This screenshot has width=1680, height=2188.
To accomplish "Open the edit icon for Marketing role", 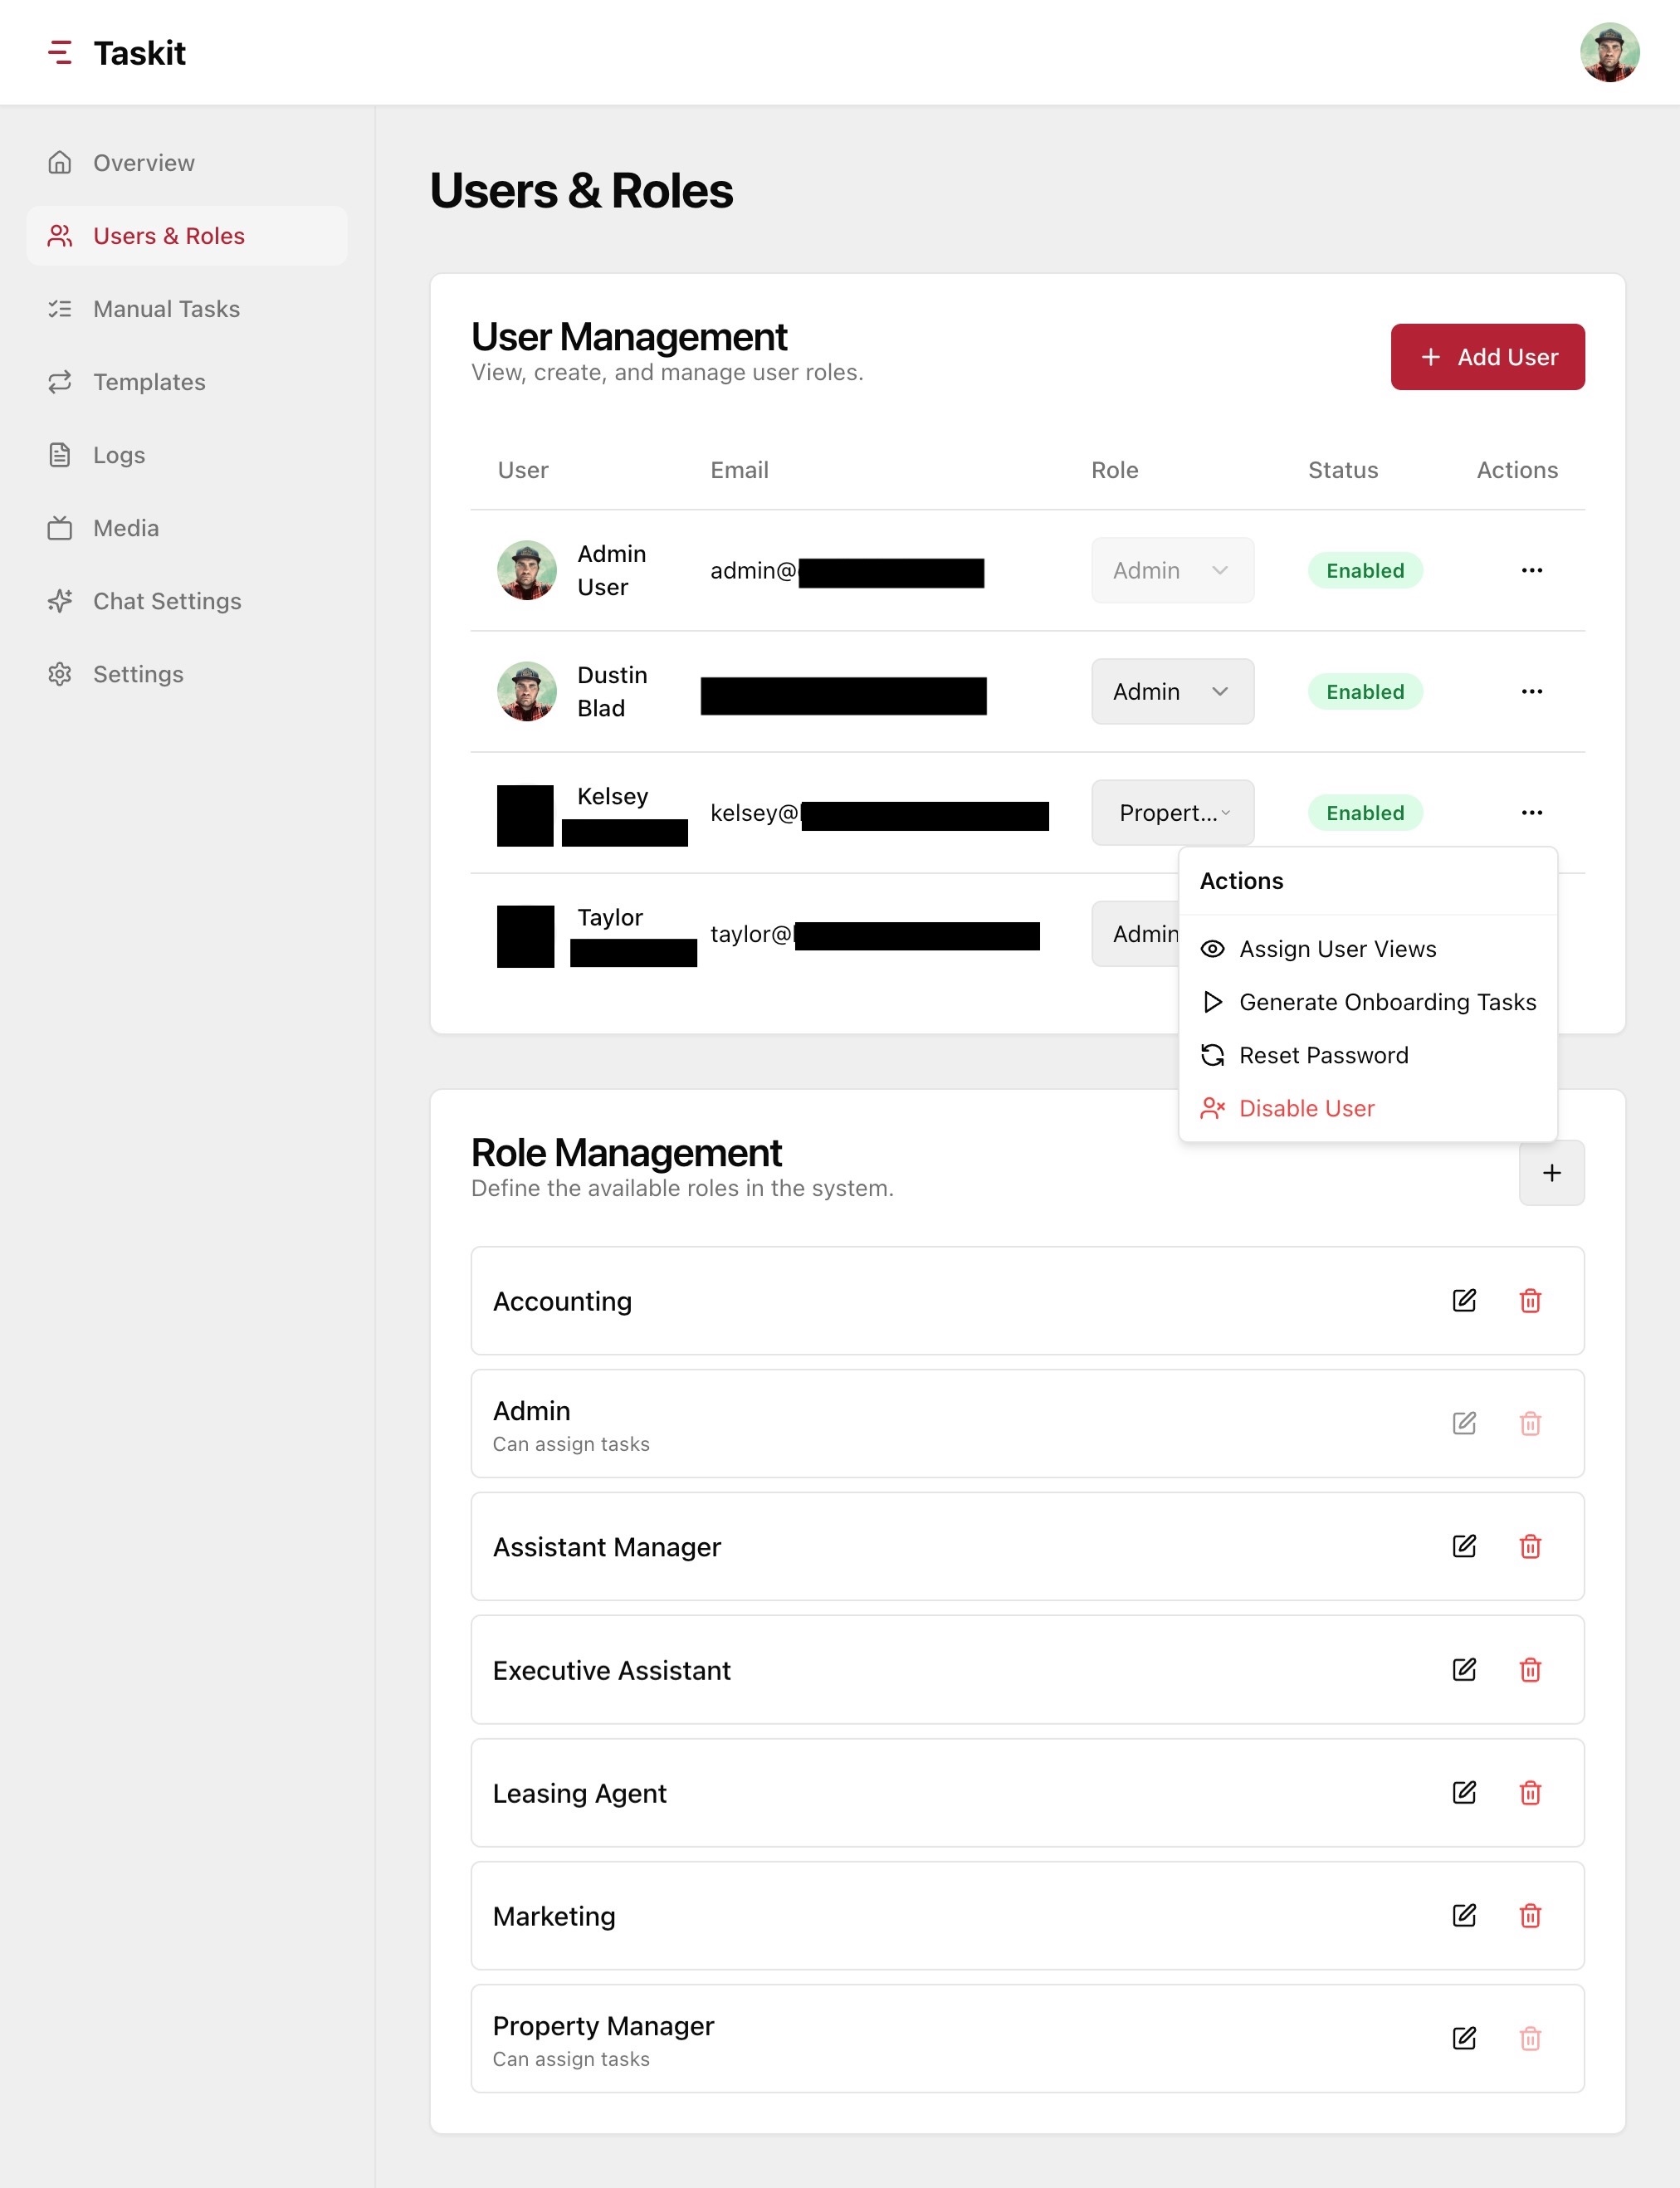I will pyautogui.click(x=1464, y=1916).
